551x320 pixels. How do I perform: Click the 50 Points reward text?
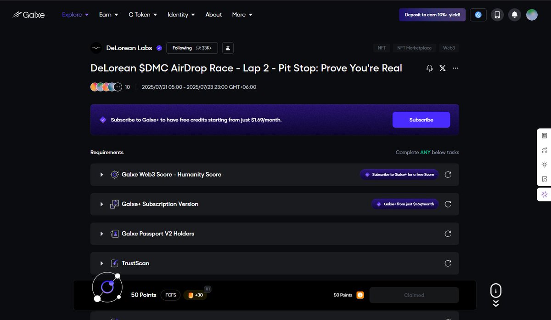coord(144,295)
